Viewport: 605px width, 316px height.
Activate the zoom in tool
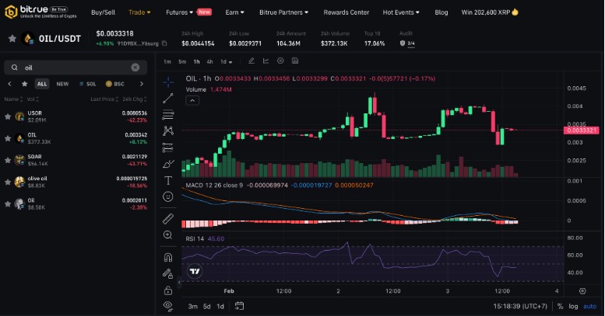[168, 235]
